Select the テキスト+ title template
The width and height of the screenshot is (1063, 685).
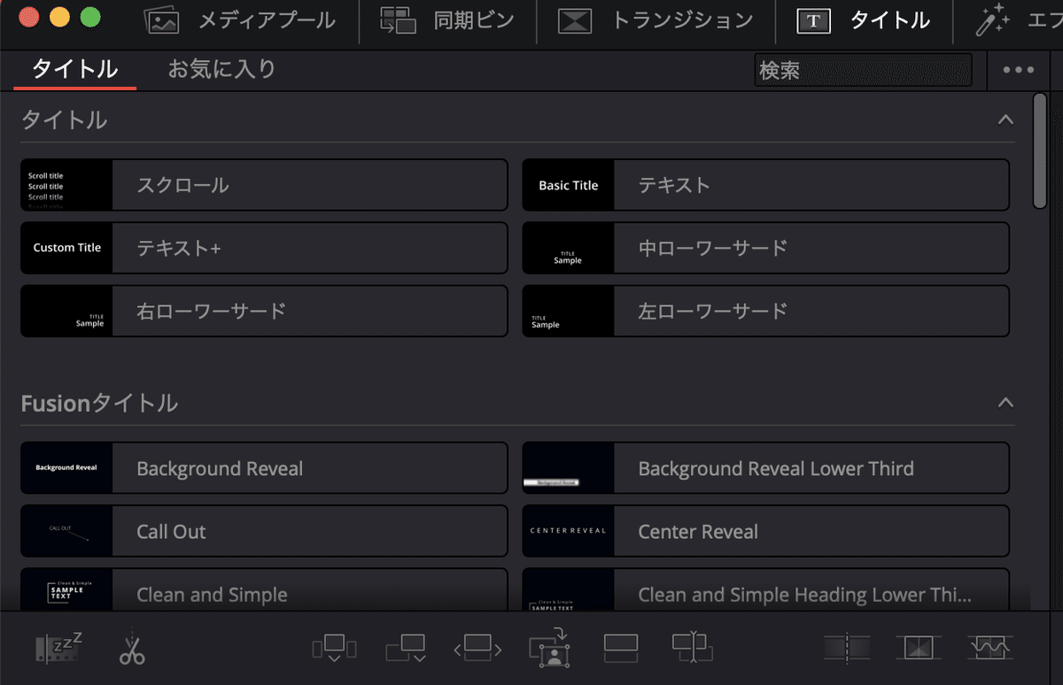pos(263,248)
